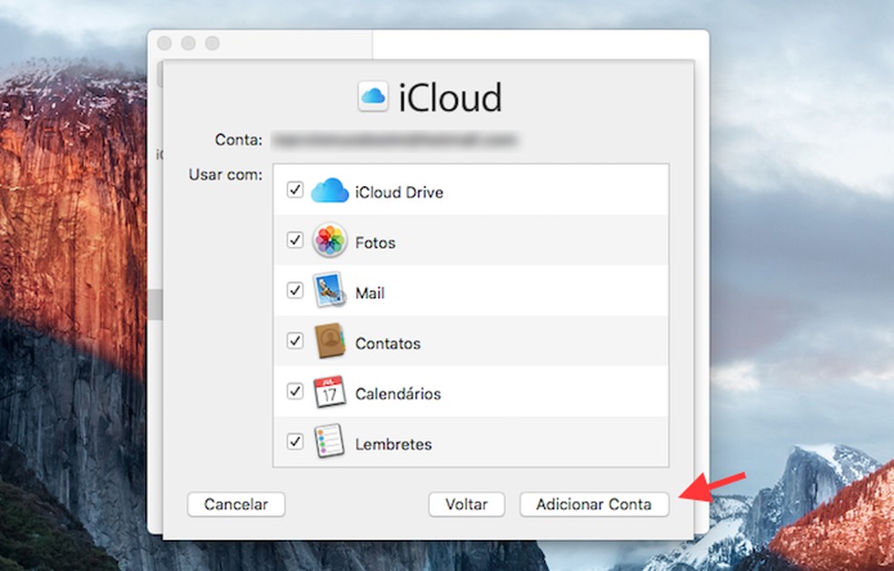Click the blurred Conta email address
Viewport: 894px width, 571px height.
pos(394,140)
